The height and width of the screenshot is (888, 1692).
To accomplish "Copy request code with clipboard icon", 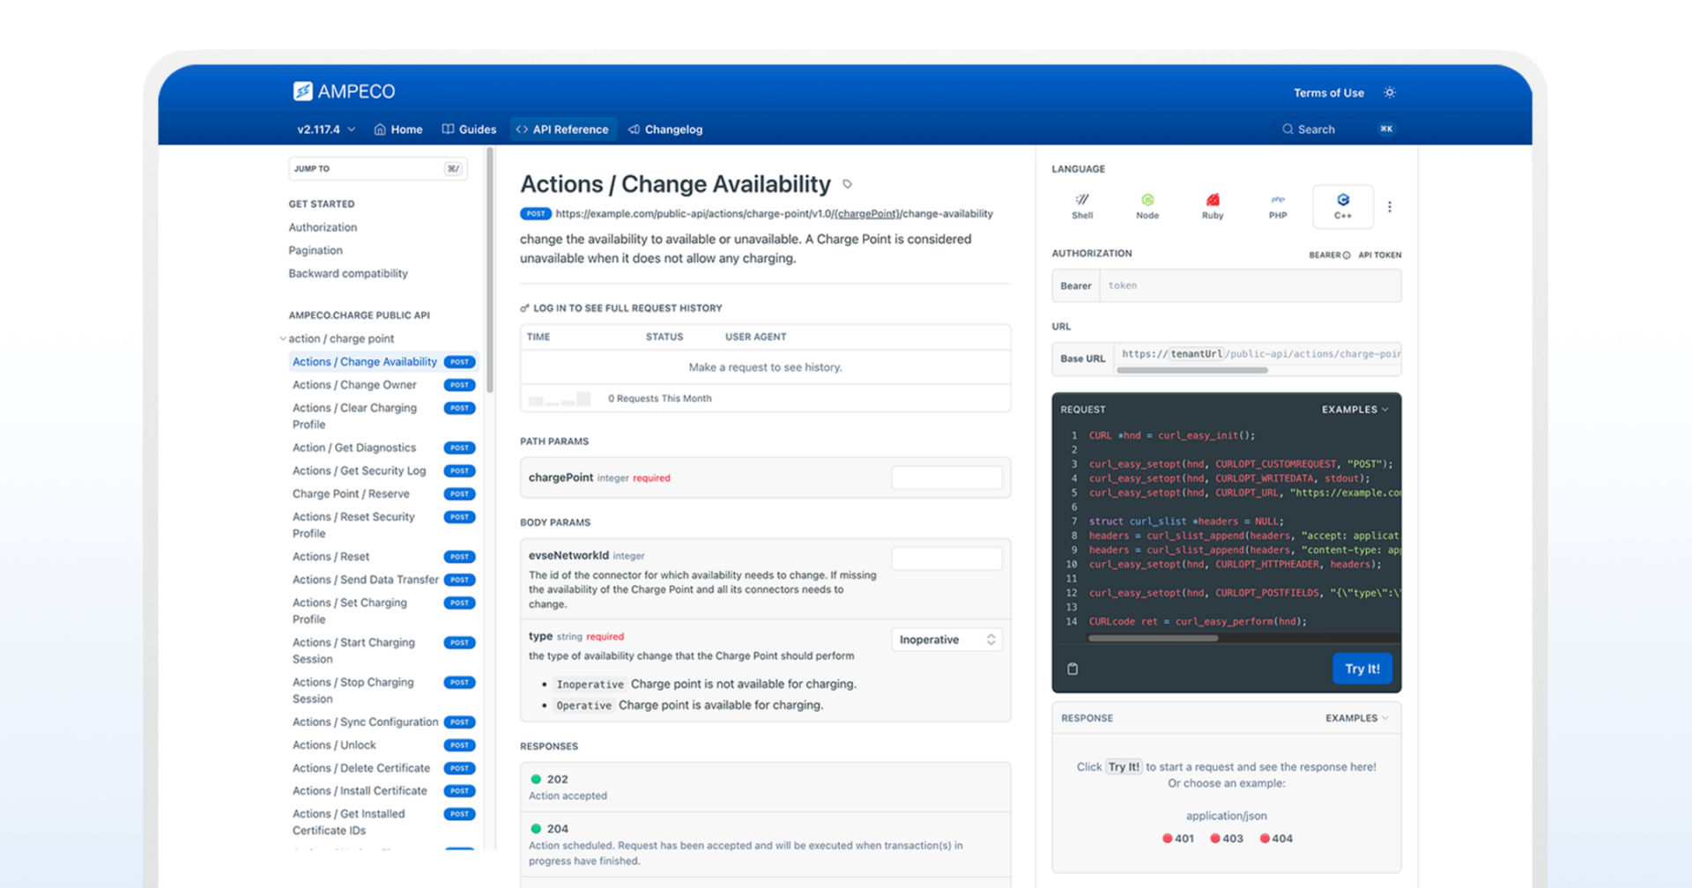I will coord(1072,669).
